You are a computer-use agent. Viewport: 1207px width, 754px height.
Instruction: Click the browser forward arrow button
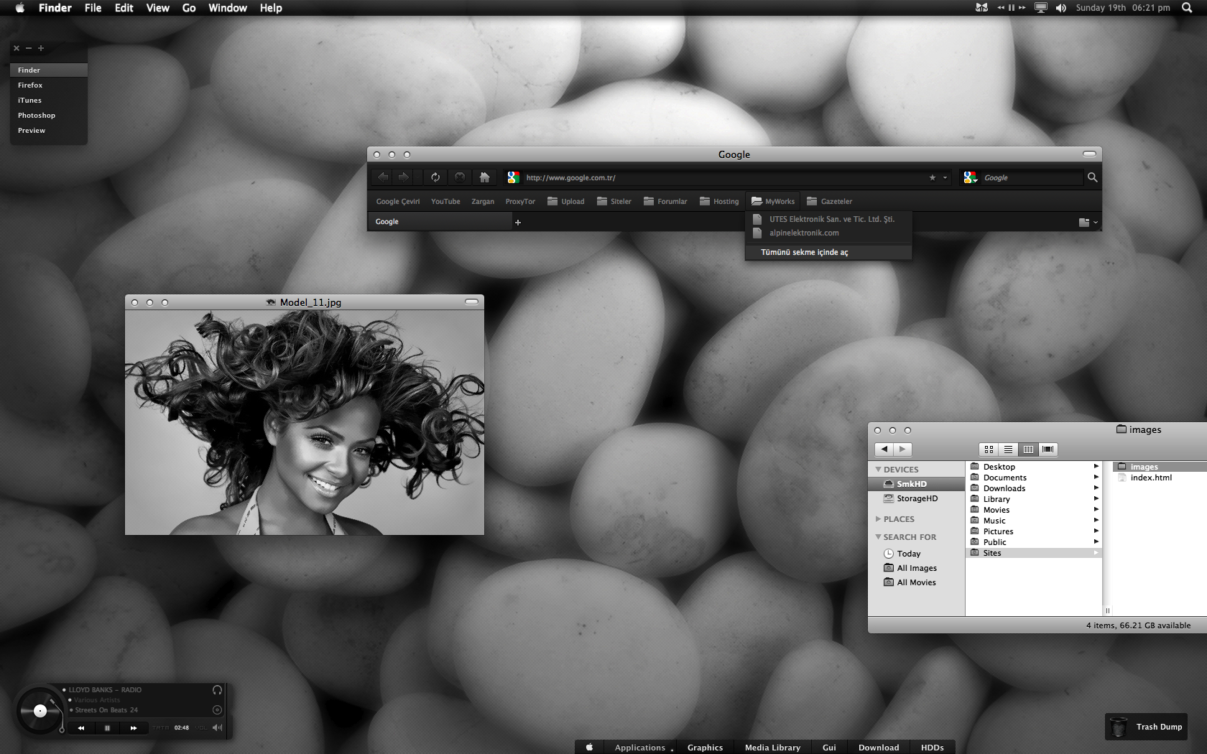(403, 177)
